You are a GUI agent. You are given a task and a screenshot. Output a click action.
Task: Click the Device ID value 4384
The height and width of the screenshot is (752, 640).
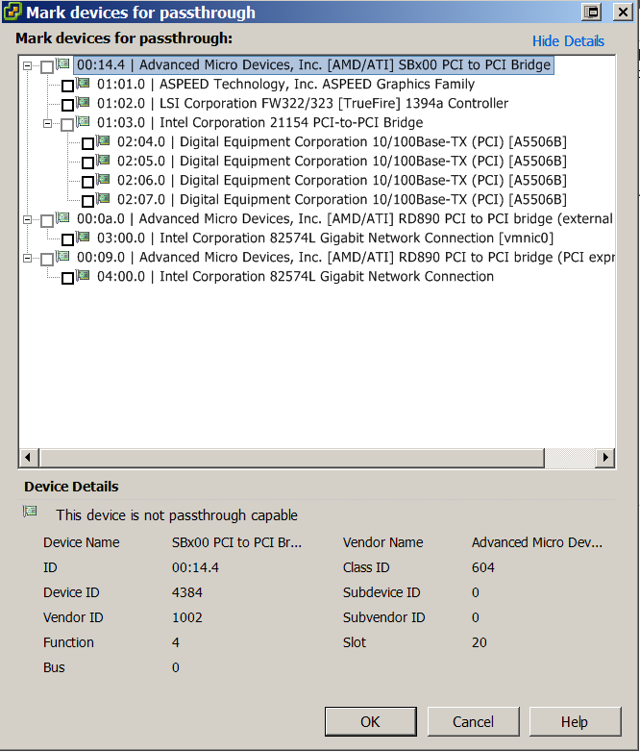[x=187, y=592]
